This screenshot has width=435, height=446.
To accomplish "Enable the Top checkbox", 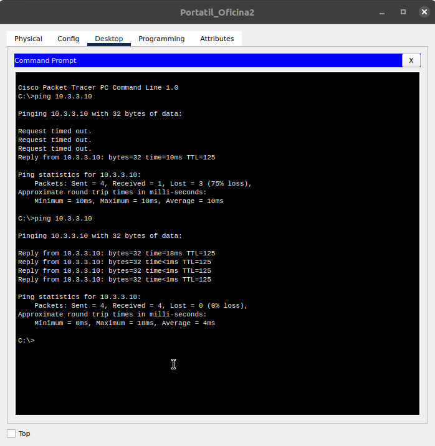I will point(11,434).
